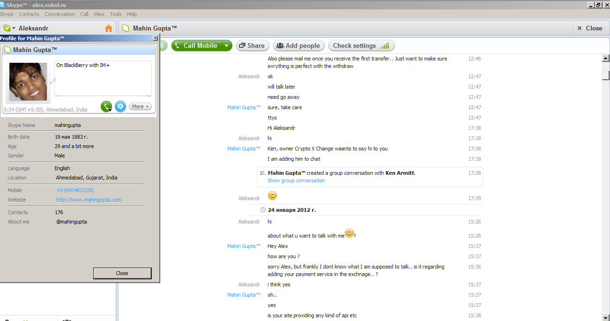
Task: Expand the Call Mobile dropdown arrow
Action: [227, 45]
